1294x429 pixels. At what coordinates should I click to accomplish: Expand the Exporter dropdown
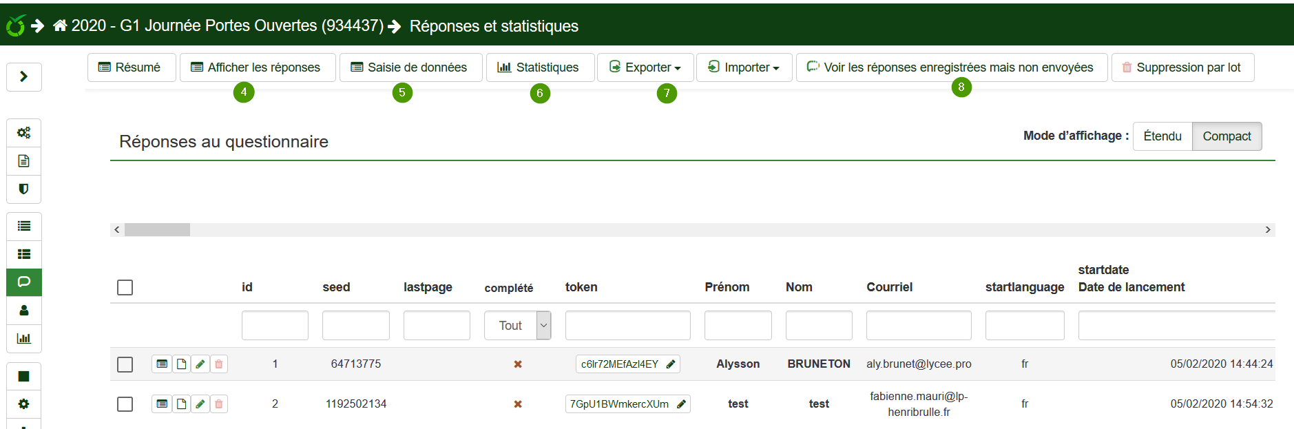click(x=645, y=67)
